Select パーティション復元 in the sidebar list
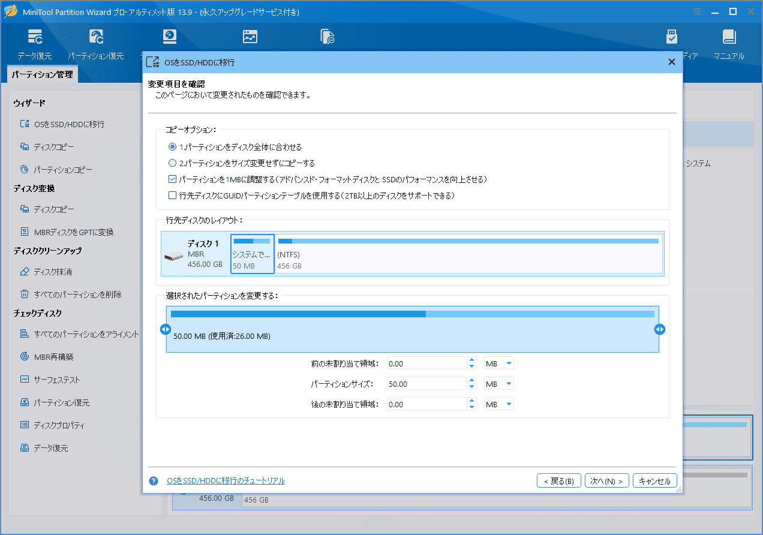This screenshot has width=763, height=535. [55, 402]
